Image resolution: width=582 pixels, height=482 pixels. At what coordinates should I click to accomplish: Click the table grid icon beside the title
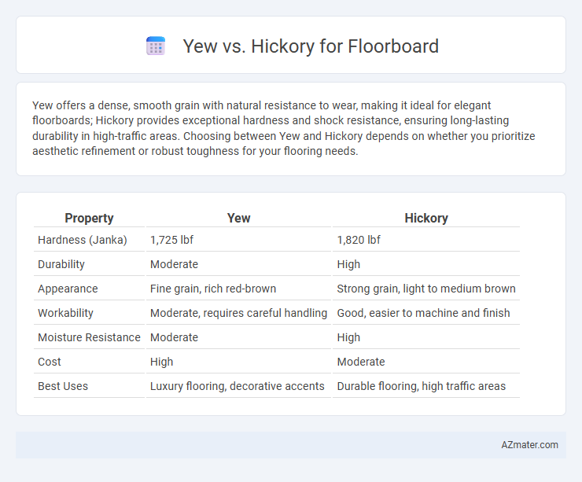[x=156, y=46]
